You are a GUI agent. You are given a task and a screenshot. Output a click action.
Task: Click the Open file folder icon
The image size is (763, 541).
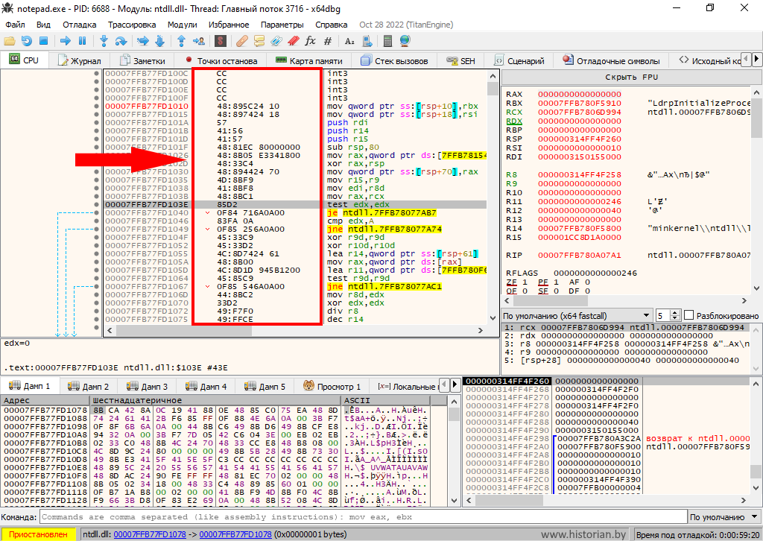click(x=10, y=40)
